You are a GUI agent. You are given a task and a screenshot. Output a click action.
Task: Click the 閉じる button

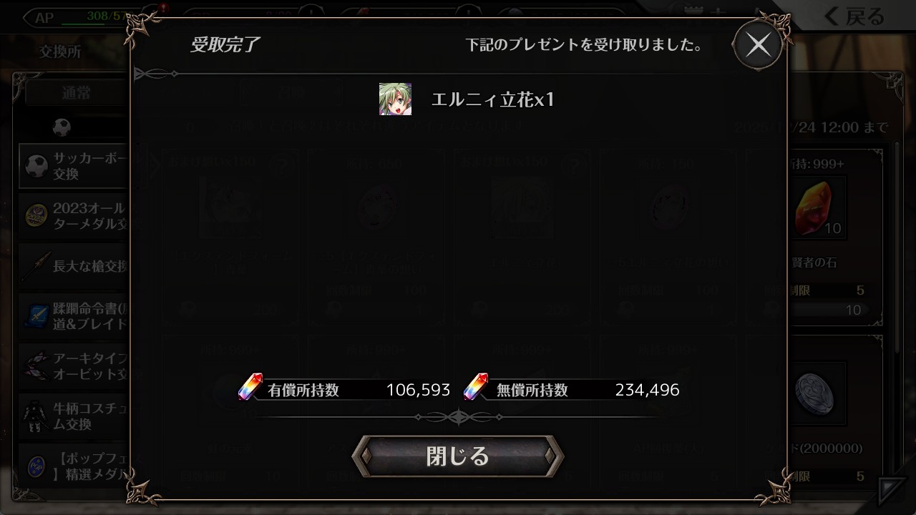458,456
